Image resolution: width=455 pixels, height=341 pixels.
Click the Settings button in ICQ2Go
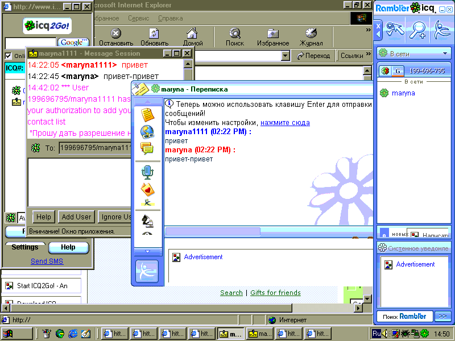[25, 247]
